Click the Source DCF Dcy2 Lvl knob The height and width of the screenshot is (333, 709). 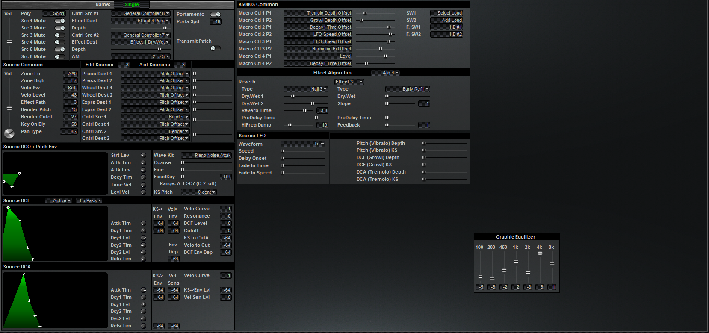tap(143, 253)
